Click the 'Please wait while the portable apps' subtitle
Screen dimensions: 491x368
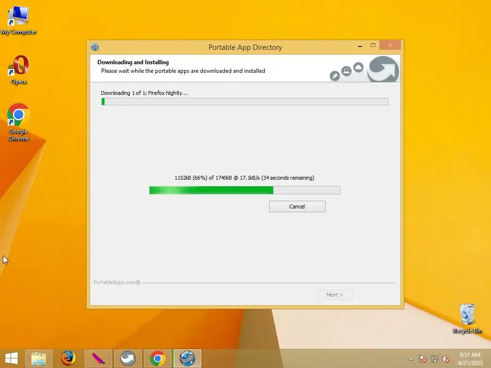click(183, 71)
